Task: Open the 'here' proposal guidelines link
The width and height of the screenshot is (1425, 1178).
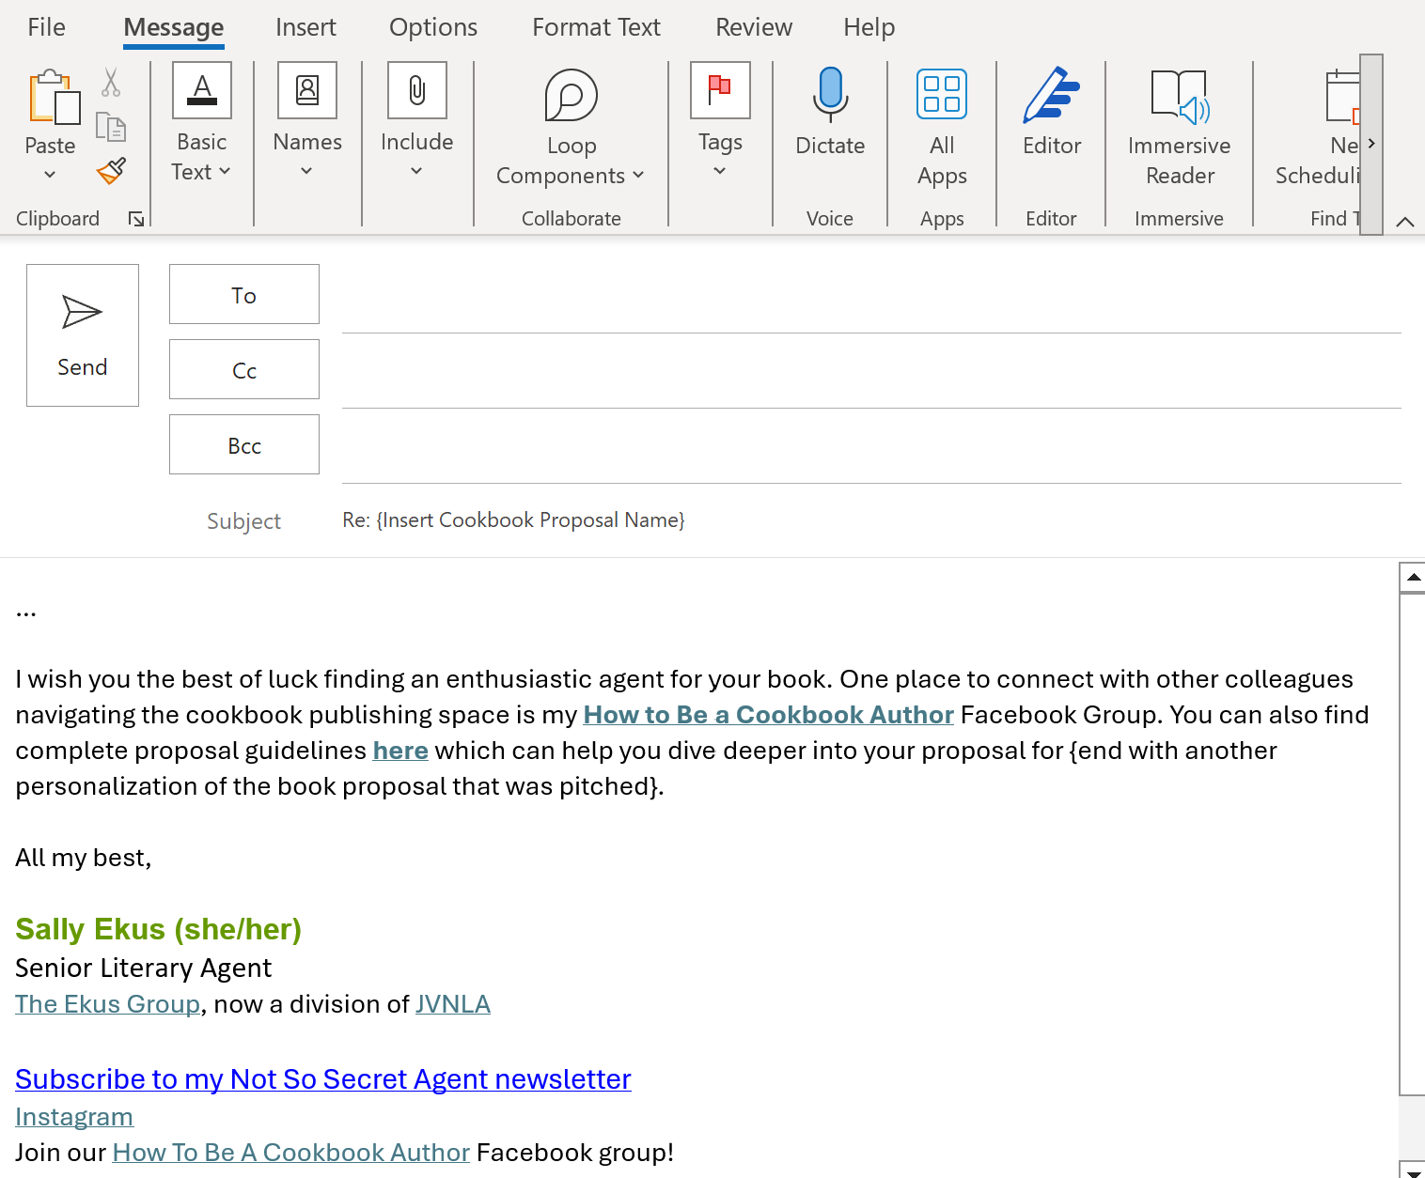Action: [400, 751]
